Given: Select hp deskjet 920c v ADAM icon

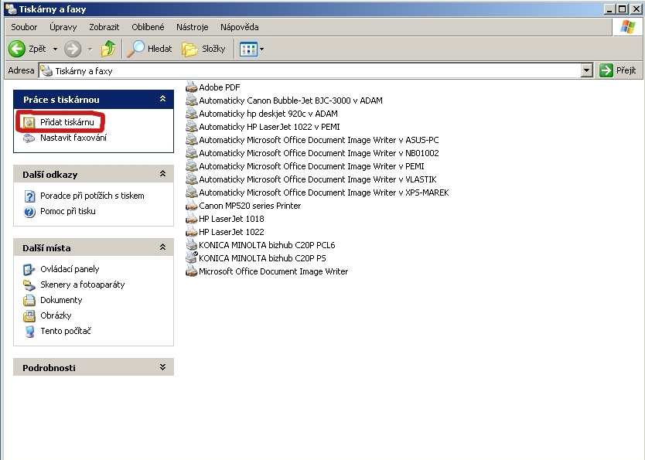Looking at the screenshot, I should click(191, 114).
